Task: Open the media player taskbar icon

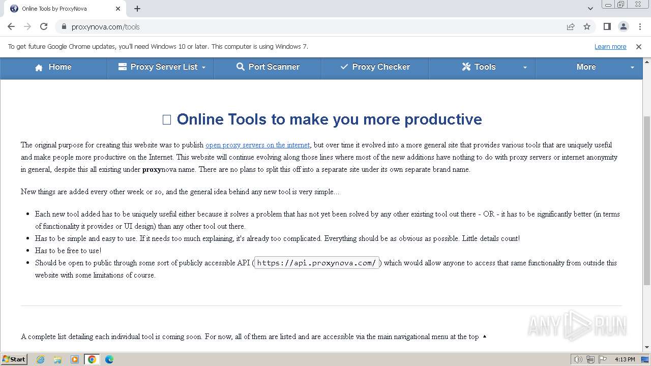Action: click(75, 359)
